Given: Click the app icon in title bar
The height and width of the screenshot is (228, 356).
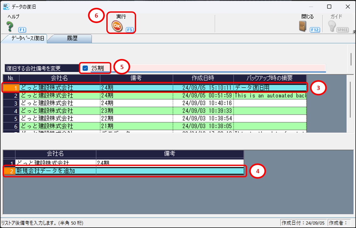Looking at the screenshot, I should click(x=6, y=7).
